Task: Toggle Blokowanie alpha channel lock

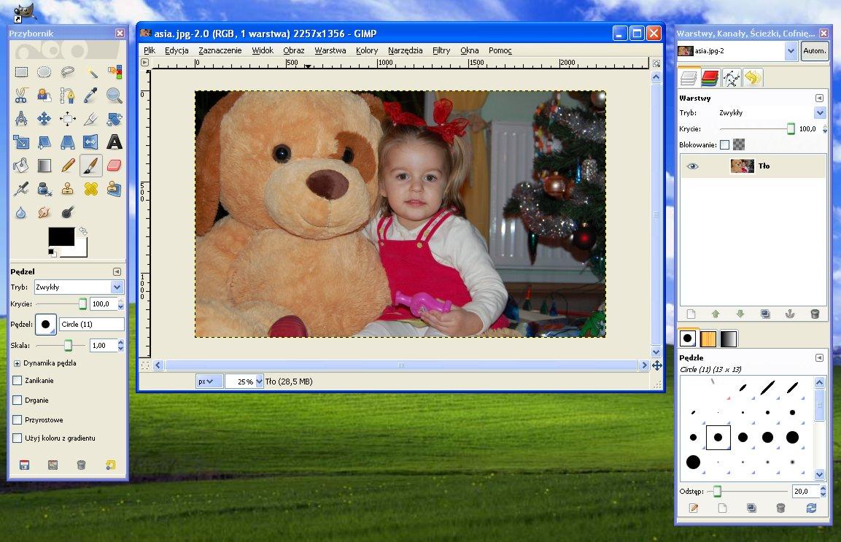Action: [x=739, y=144]
